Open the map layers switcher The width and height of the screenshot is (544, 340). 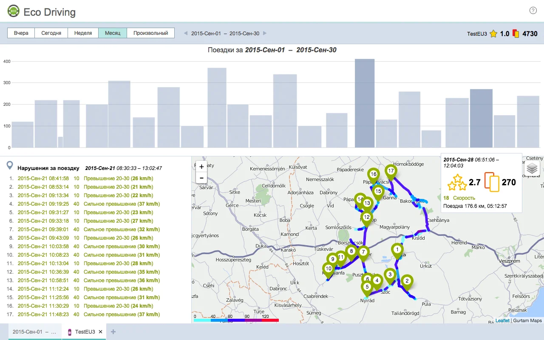tap(532, 168)
